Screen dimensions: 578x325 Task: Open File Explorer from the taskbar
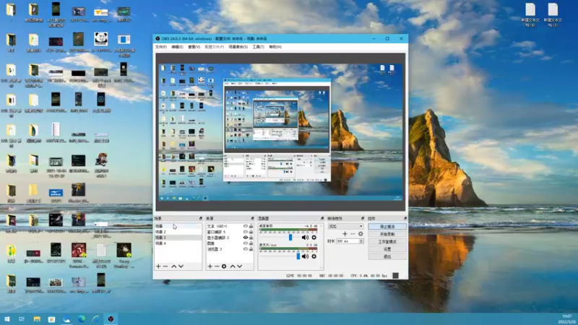37,319
